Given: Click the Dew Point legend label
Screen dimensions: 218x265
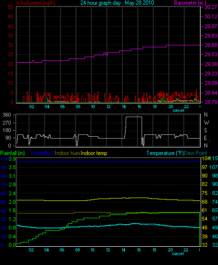Looking at the screenshot, I should tap(195, 153).
